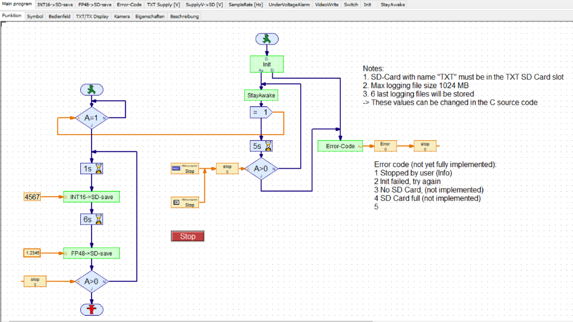Open the VideoWrite tab
This screenshot has width=573, height=322.
click(327, 5)
